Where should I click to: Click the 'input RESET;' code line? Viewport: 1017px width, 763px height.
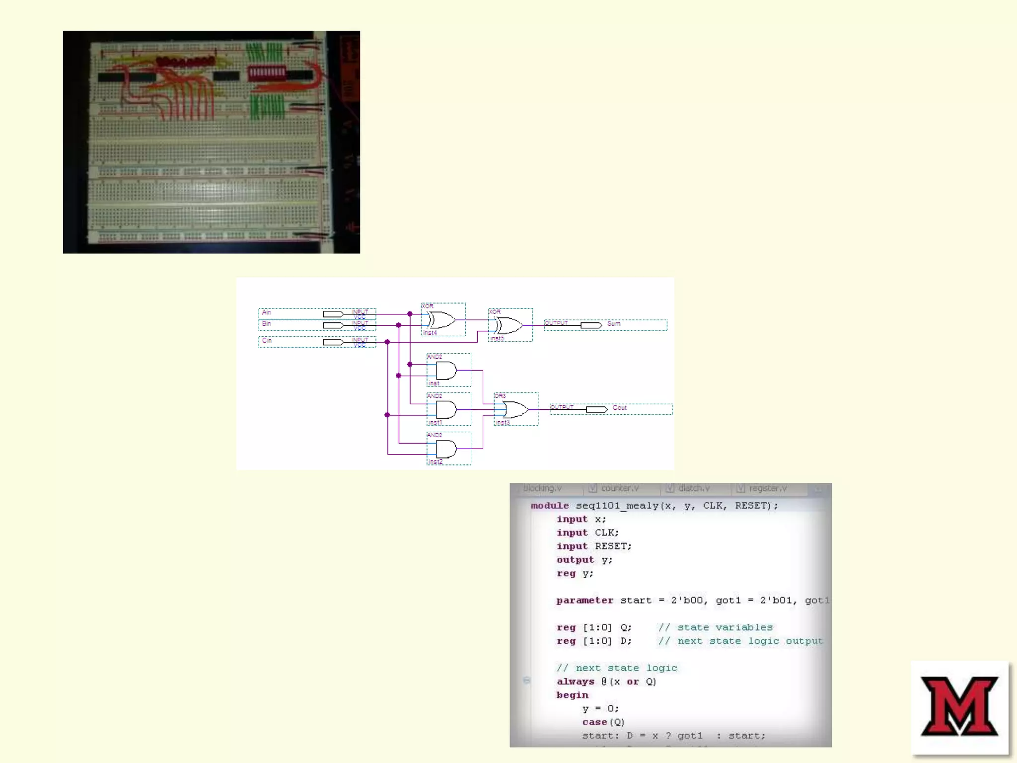coord(594,546)
